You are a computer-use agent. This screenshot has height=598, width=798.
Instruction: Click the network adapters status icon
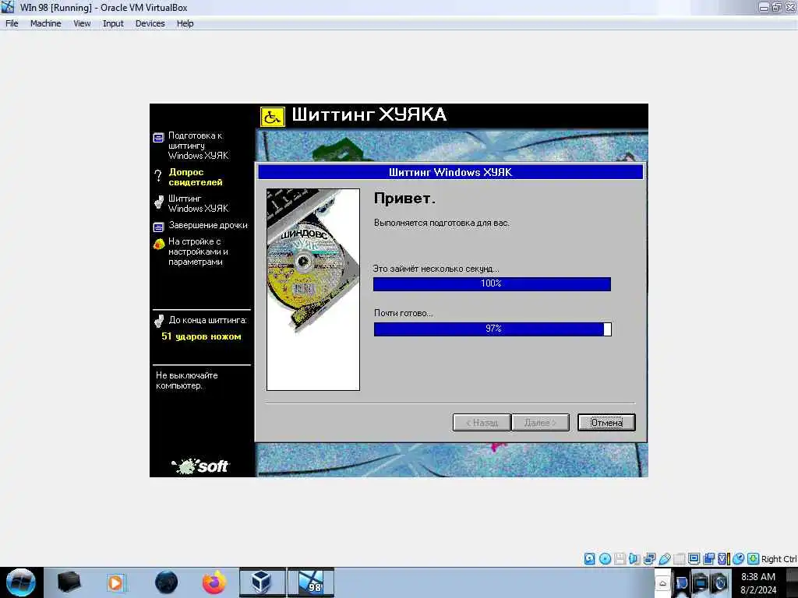tap(649, 559)
